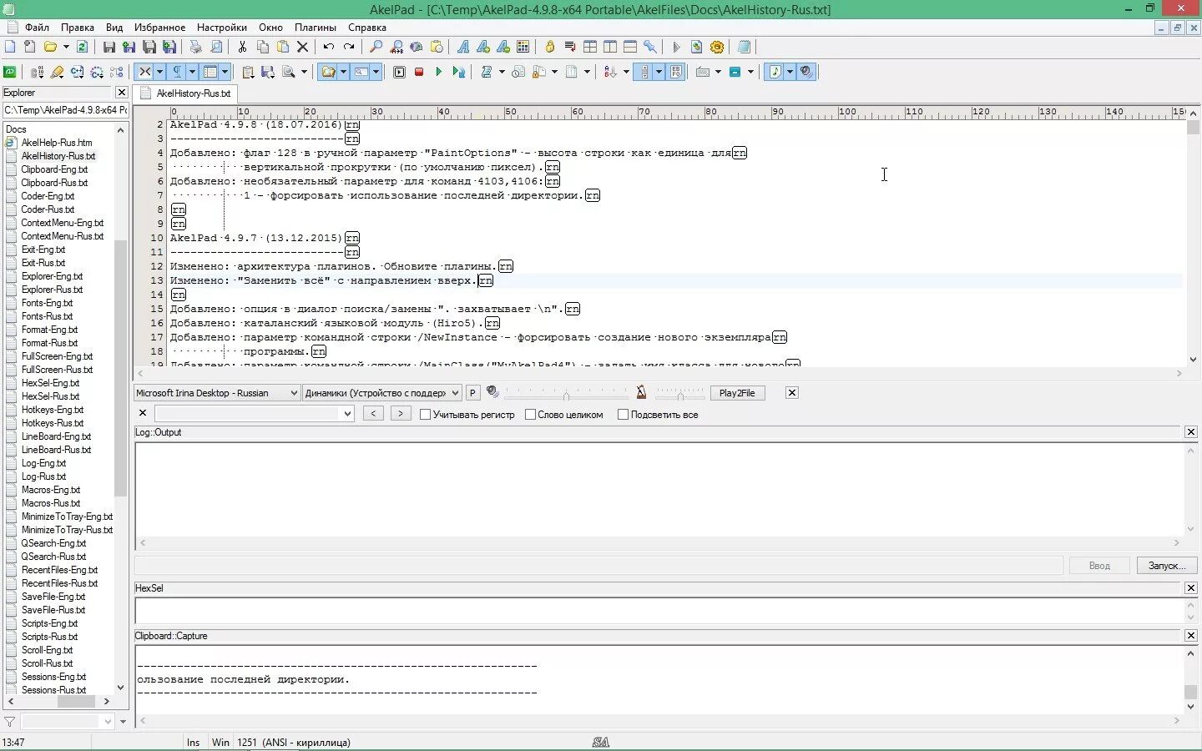Viewport: 1202px width, 751px height.
Task: Toggle the HexSel 'EB F0' button
Action: pos(676,72)
